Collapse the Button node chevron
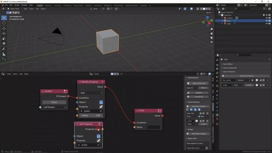Screen dimensions: 272x153 (43, 91)
